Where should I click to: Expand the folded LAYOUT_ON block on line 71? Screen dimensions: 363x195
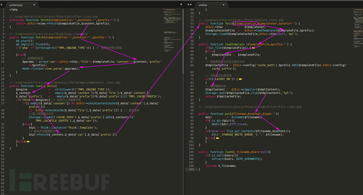point(240,79)
